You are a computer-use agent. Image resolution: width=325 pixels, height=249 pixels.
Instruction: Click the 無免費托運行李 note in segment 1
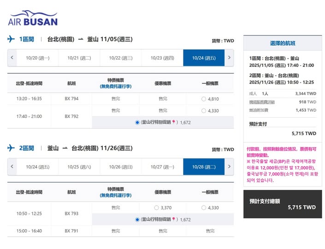click(x=115, y=87)
